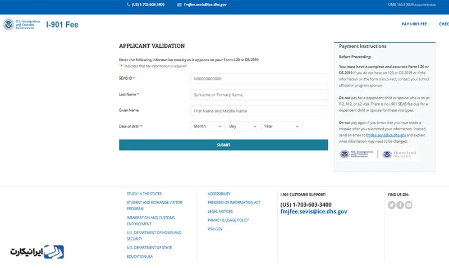Open the Month dropdown for Date of Birth

[208, 126]
